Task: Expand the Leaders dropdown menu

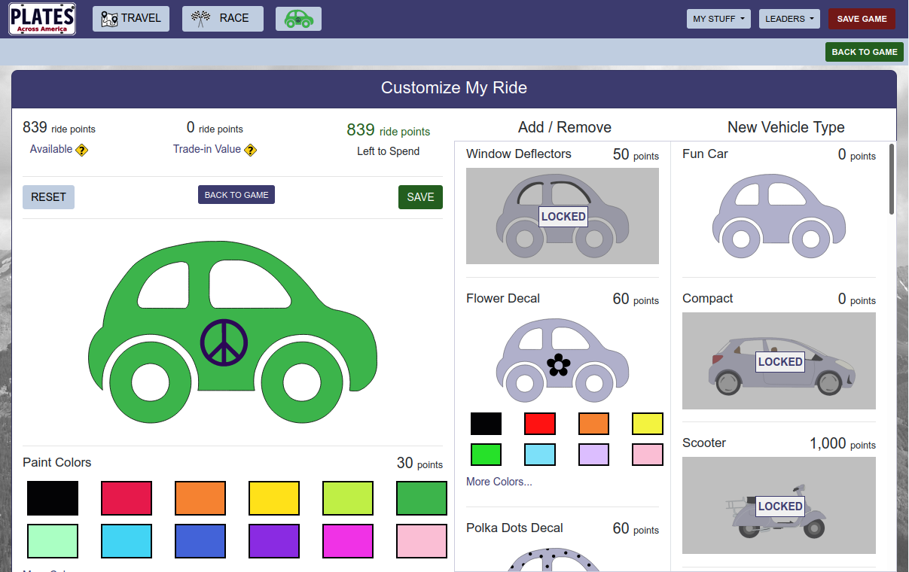Action: 789,19
